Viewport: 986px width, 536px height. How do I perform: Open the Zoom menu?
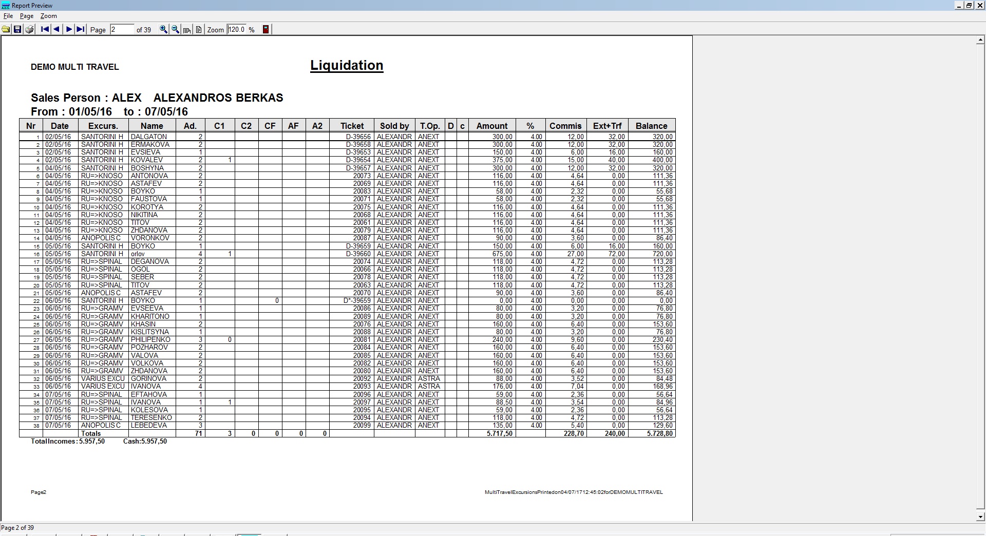(x=48, y=16)
